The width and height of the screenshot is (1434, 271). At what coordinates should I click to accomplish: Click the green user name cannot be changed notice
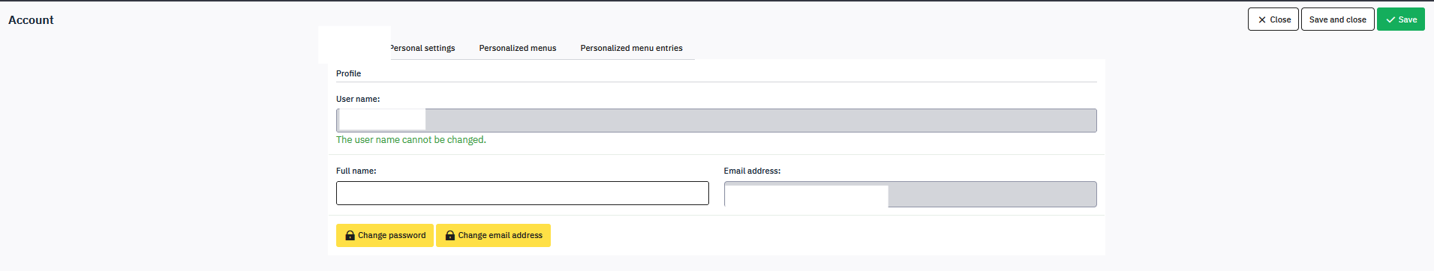pyautogui.click(x=411, y=140)
